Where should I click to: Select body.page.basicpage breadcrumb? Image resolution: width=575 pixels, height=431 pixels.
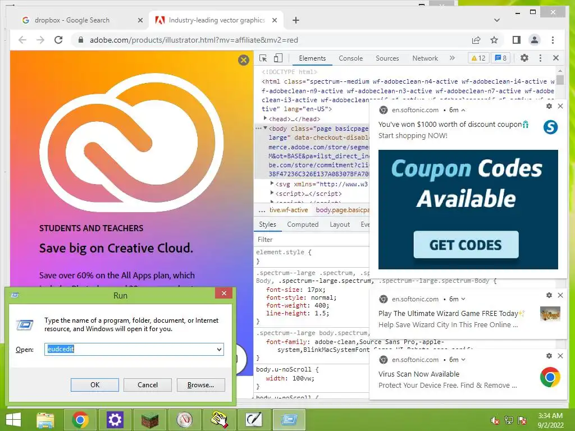[x=342, y=210]
